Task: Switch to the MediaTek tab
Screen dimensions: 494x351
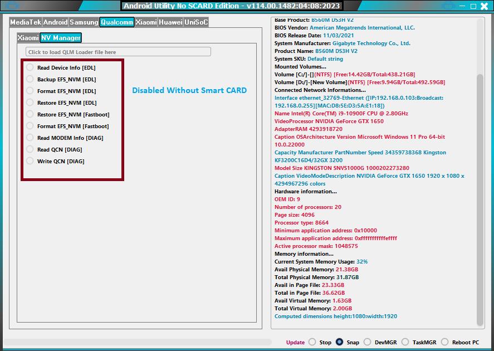Action: [x=26, y=22]
